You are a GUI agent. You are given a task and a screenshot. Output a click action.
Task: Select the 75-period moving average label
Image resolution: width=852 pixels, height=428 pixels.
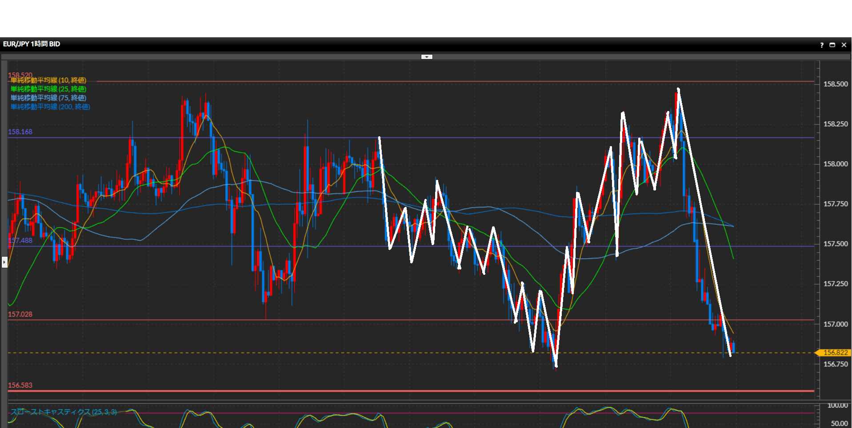48,98
